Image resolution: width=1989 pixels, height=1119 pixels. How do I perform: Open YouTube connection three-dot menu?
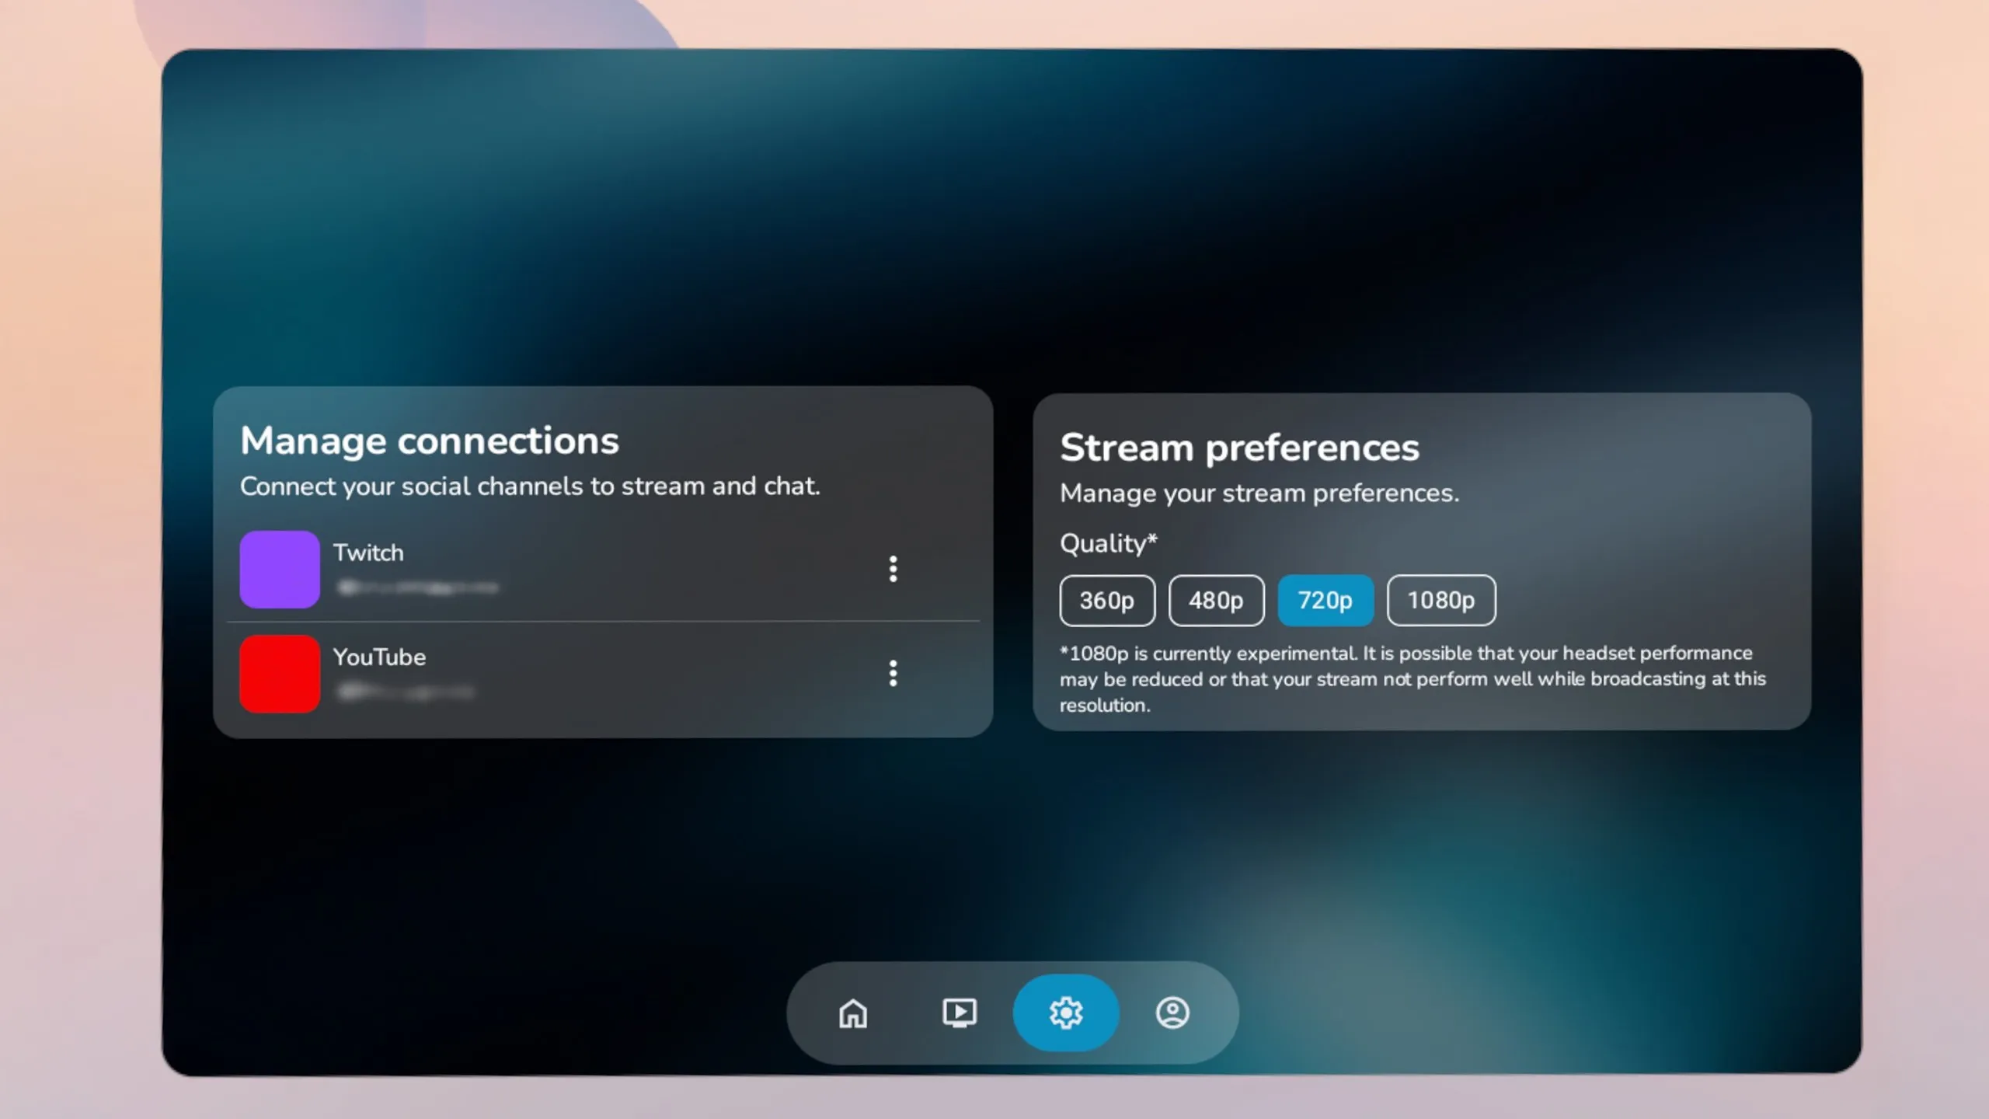(893, 673)
